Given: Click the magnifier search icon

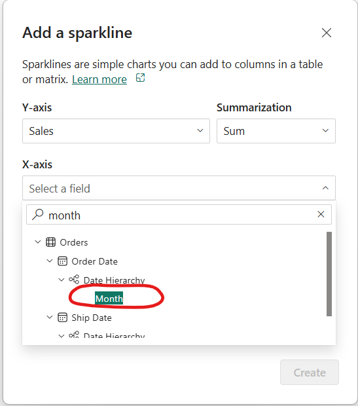Looking at the screenshot, I should click(x=38, y=214).
